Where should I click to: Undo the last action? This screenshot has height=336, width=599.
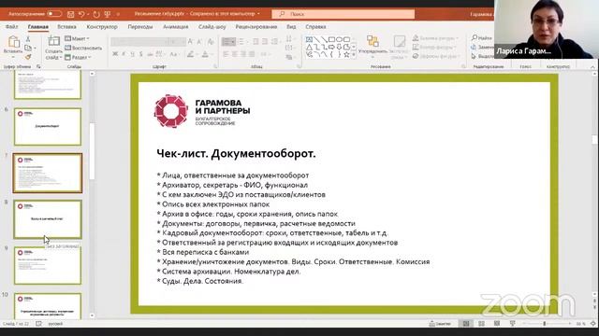pyautogui.click(x=81, y=14)
